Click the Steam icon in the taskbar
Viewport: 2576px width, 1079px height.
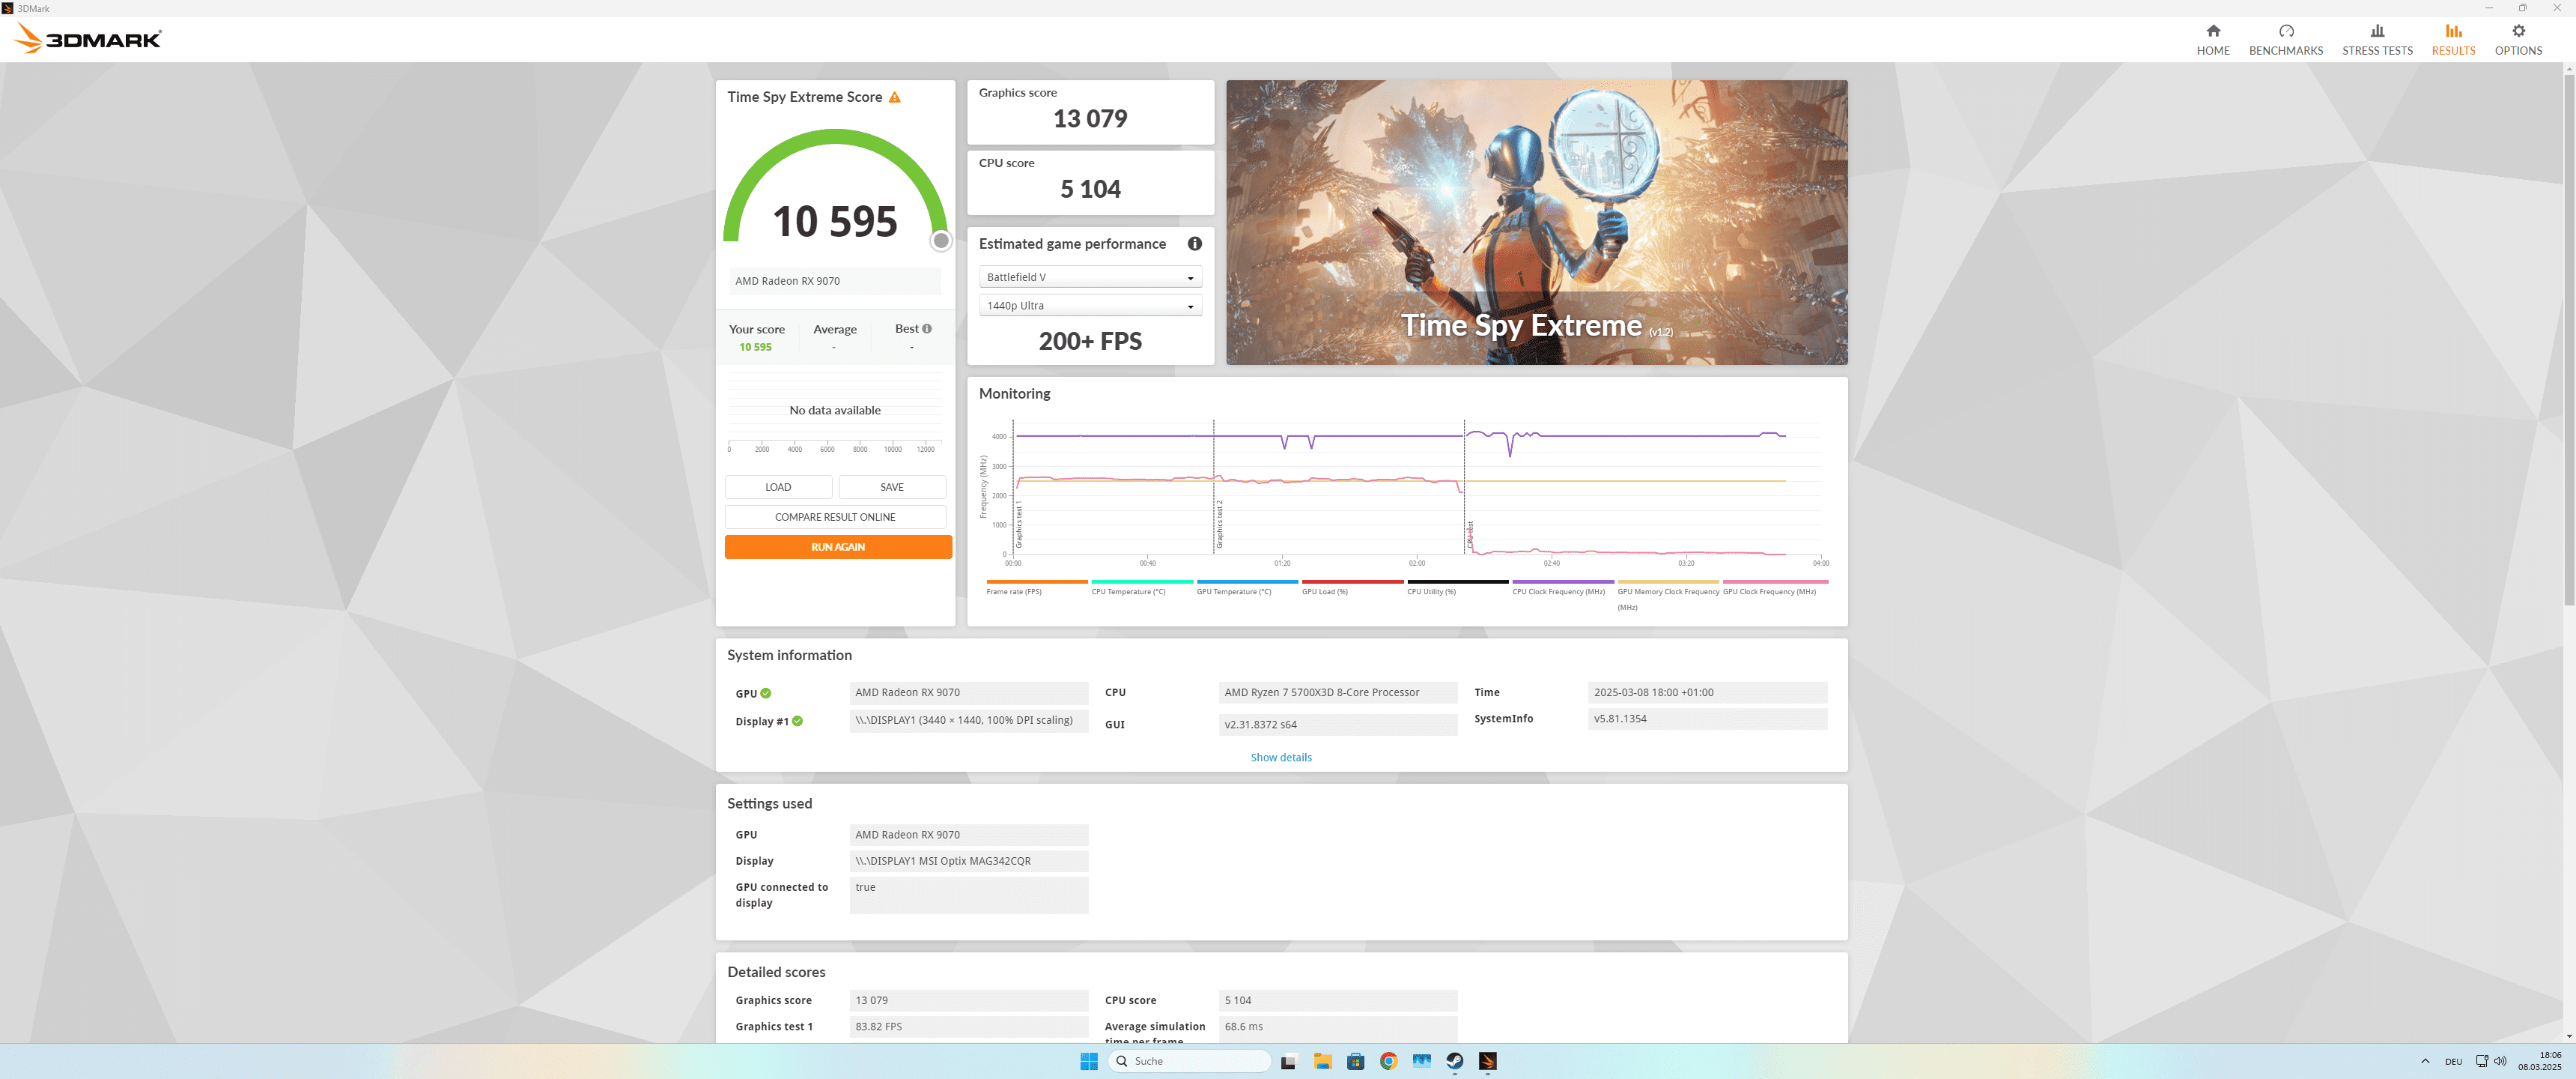tap(1454, 1061)
